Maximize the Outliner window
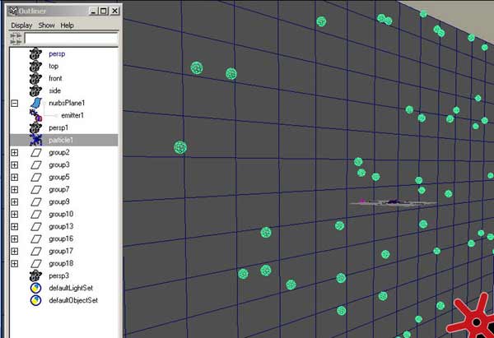Viewport: 494px width, 338px height. [x=104, y=11]
